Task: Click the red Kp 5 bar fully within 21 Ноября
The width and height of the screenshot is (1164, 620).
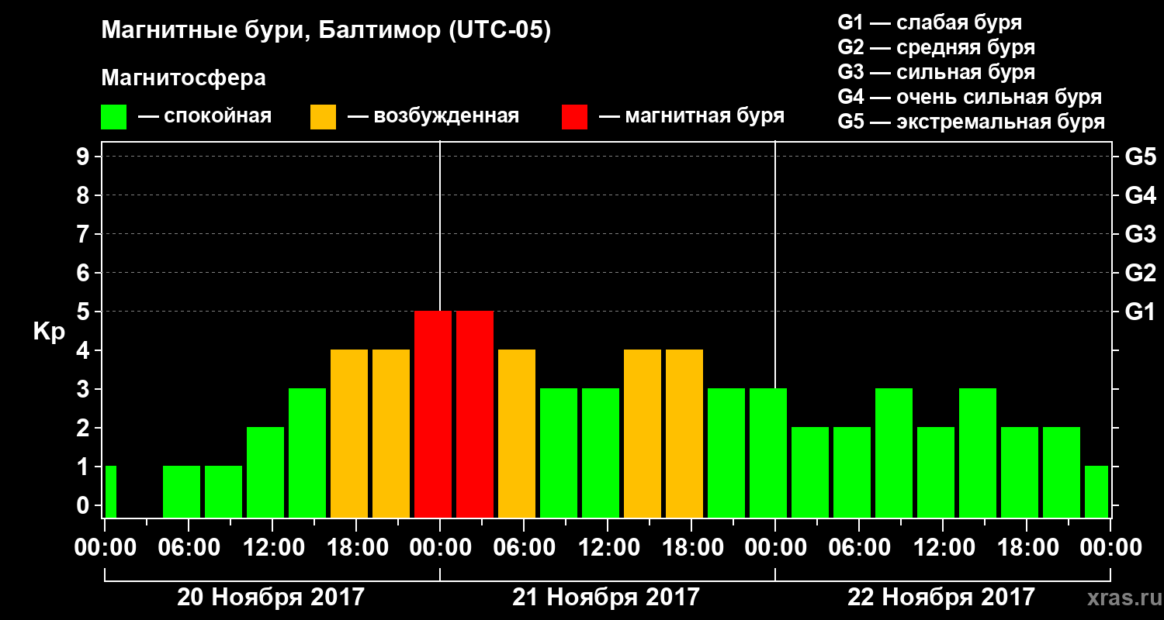Action: 475,414
